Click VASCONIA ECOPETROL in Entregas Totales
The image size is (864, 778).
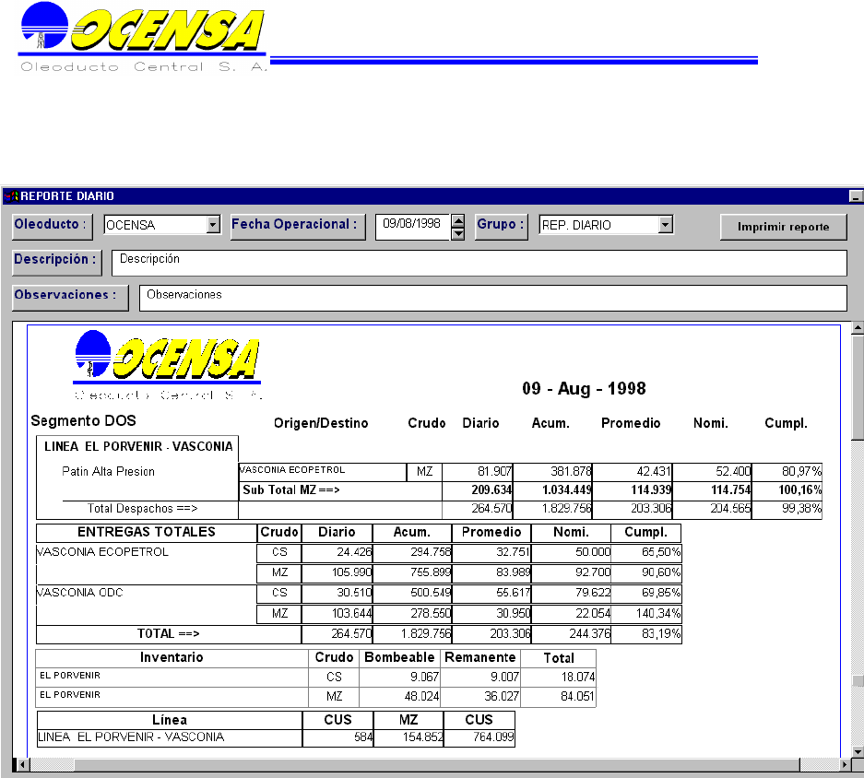pyautogui.click(x=102, y=552)
